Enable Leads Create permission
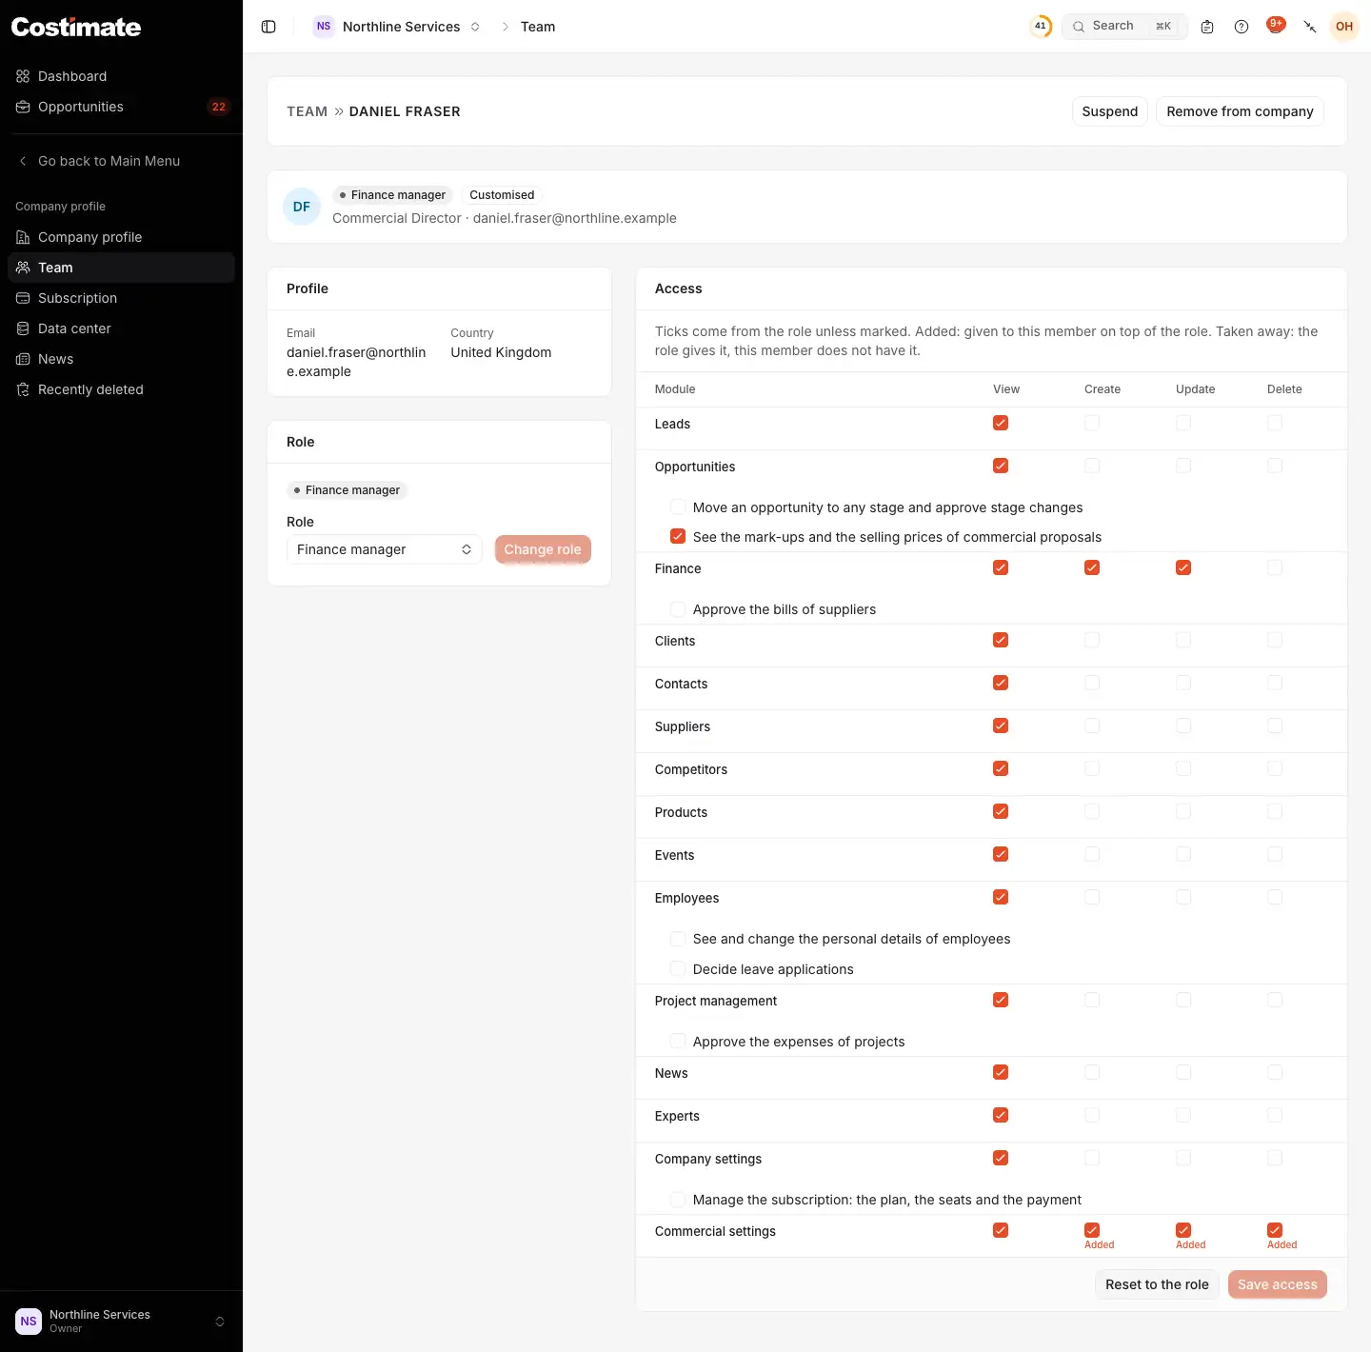The height and width of the screenshot is (1352, 1371). tap(1092, 423)
